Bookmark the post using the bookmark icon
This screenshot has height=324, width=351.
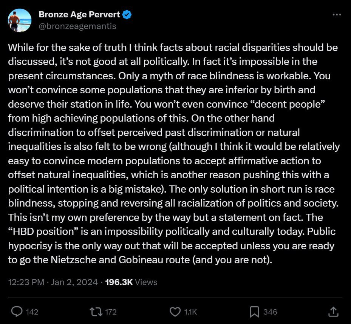click(x=254, y=312)
